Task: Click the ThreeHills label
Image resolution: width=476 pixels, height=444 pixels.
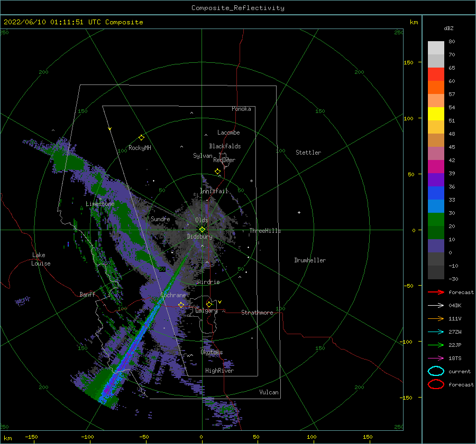Action: click(266, 231)
